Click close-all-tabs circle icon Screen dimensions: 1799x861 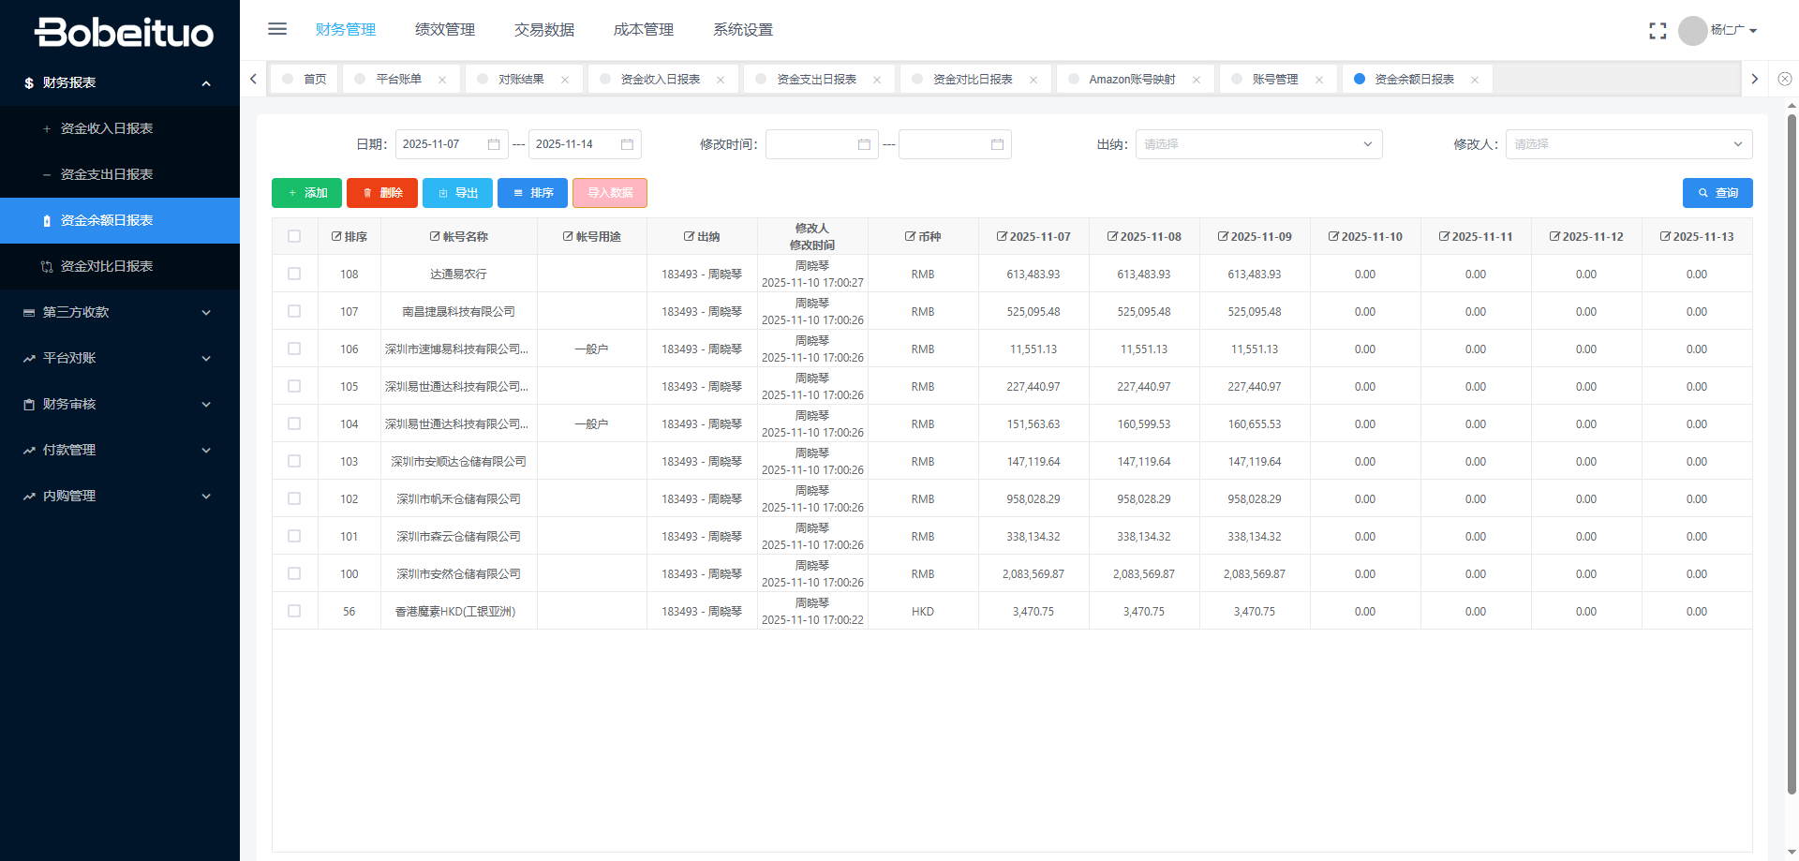[x=1785, y=80]
